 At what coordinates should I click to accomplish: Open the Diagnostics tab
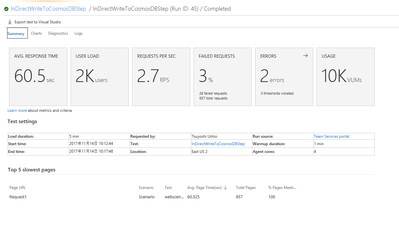coord(58,33)
